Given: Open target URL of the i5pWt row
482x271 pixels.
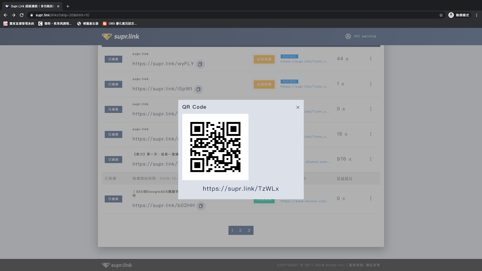Looking at the screenshot, I should 305,86.
